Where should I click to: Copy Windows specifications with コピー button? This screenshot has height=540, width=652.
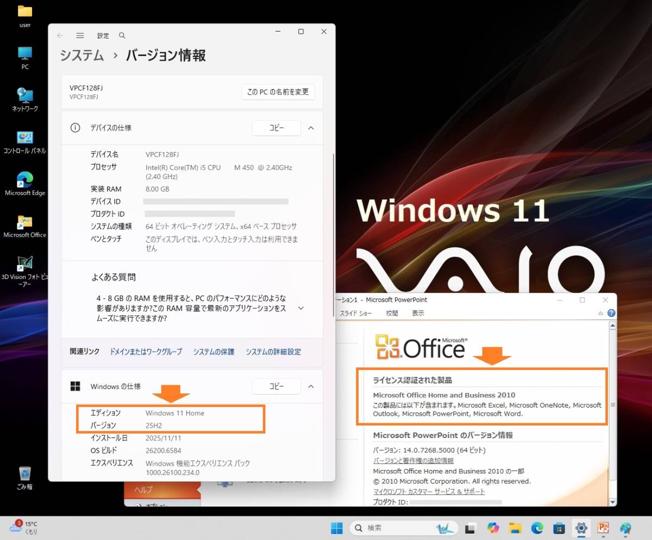(277, 386)
